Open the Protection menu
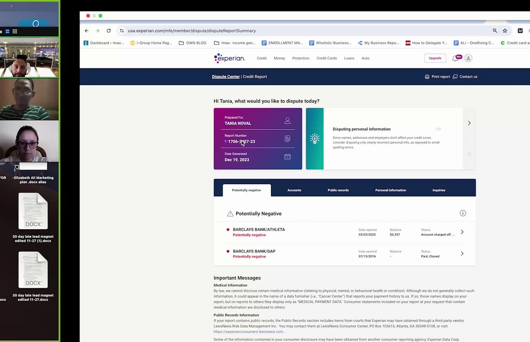The width and height of the screenshot is (530, 342). (301, 58)
